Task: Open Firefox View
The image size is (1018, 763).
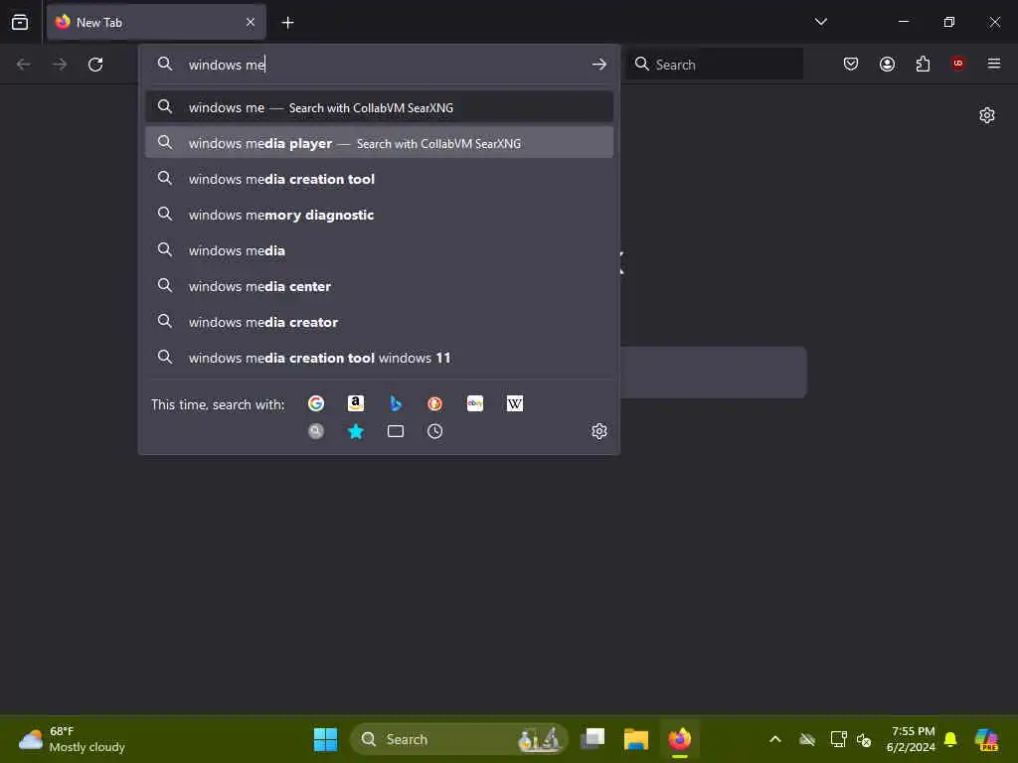Action: click(x=20, y=23)
